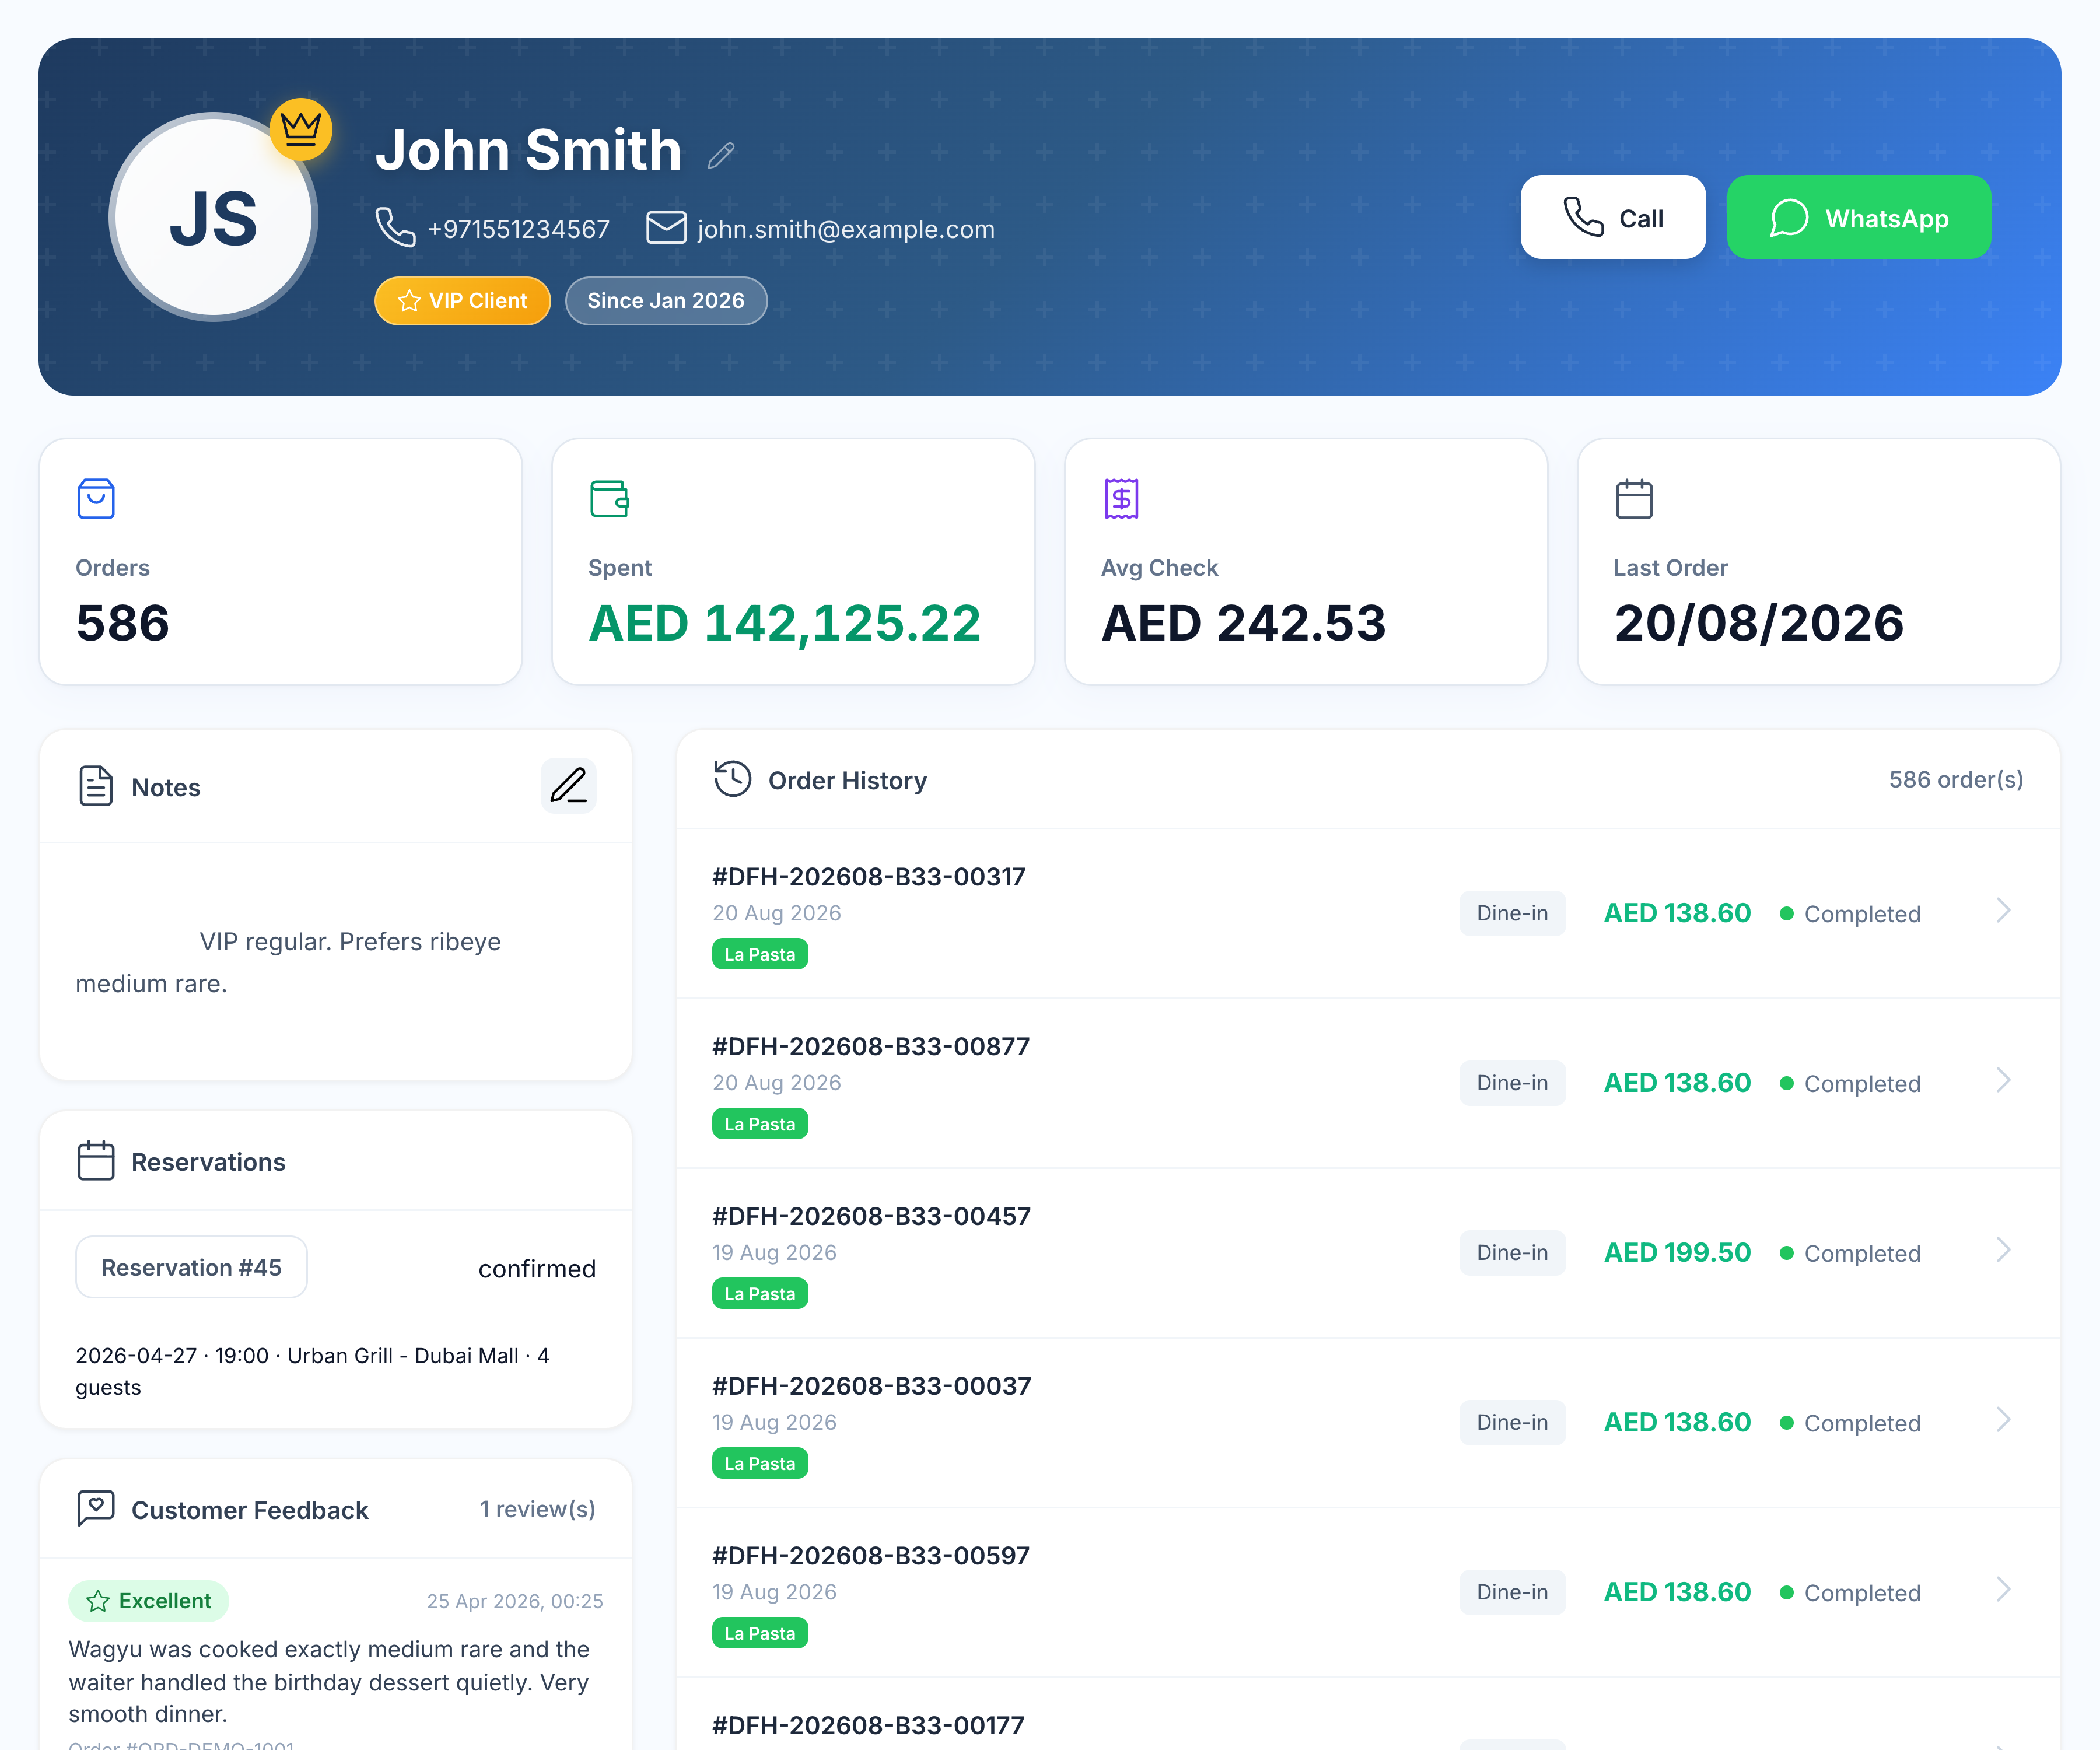Open WhatsApp chat button
Screen dimensions: 2100x1750
1858,217
